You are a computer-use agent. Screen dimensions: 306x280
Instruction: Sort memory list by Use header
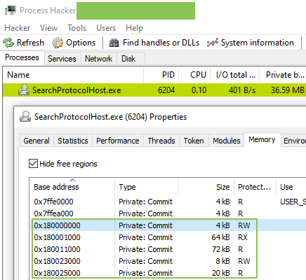point(291,187)
